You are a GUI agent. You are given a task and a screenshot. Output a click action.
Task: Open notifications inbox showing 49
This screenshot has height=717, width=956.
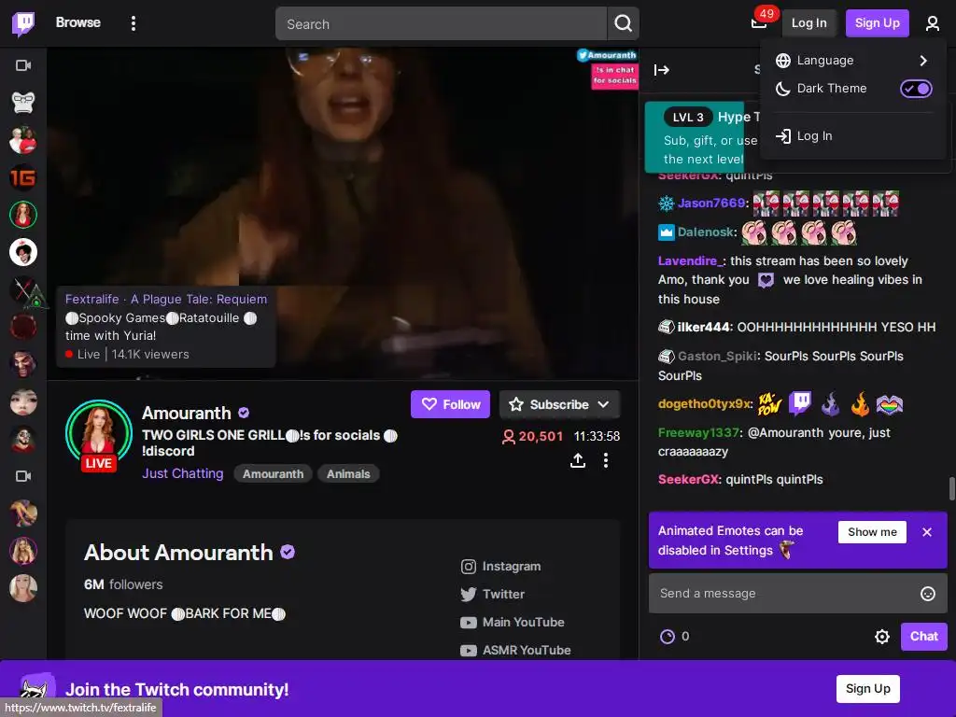pyautogui.click(x=759, y=22)
